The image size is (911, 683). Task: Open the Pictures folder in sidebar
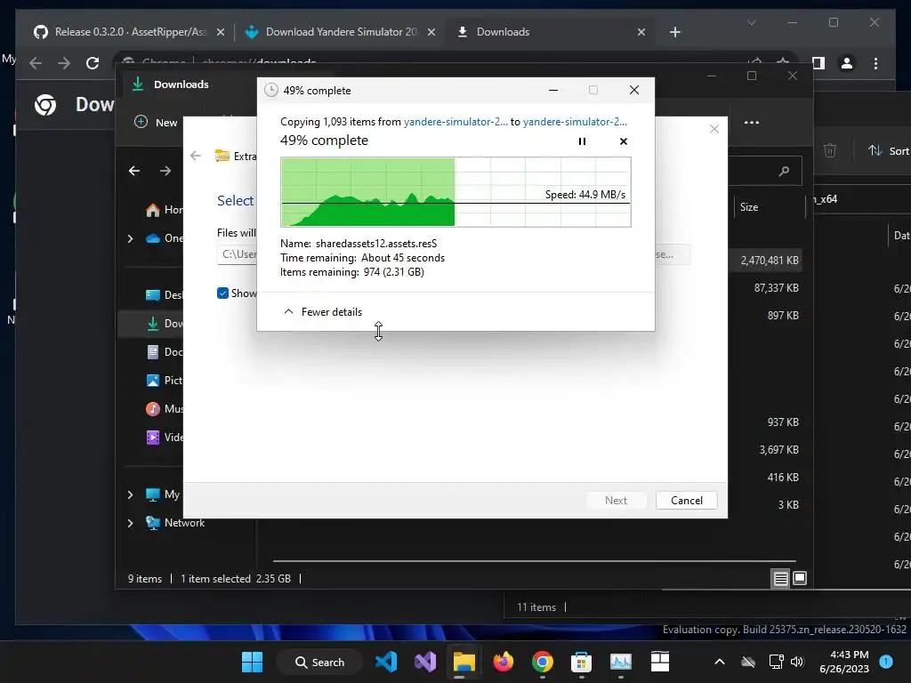coord(164,381)
